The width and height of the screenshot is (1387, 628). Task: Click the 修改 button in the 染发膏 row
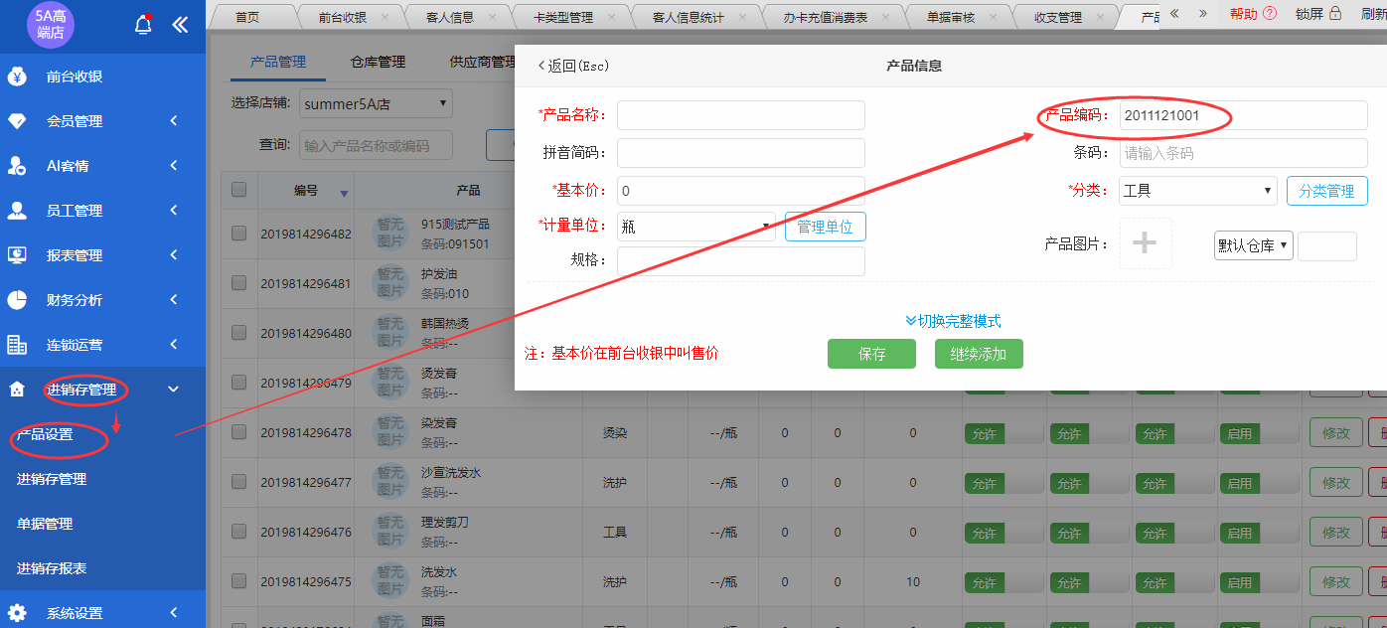[x=1336, y=433]
